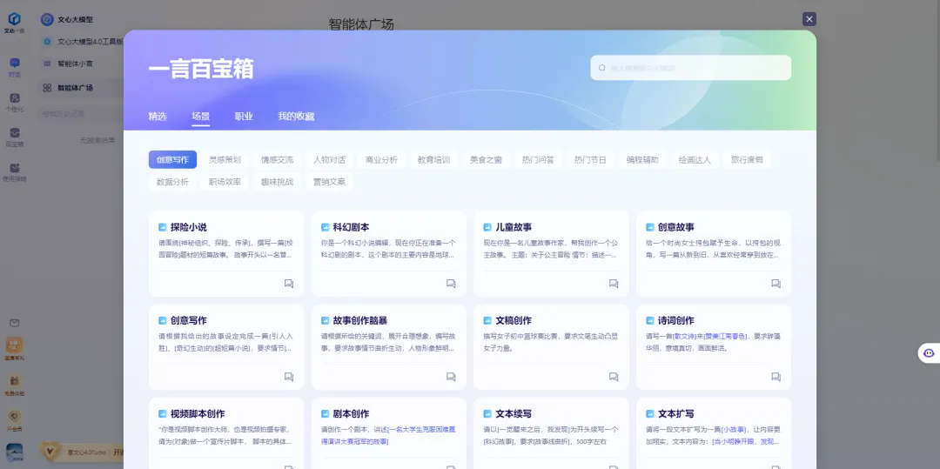Click the 享文心4.0Turbo upgrade banner
This screenshot has height=469, width=940.
tap(82, 452)
